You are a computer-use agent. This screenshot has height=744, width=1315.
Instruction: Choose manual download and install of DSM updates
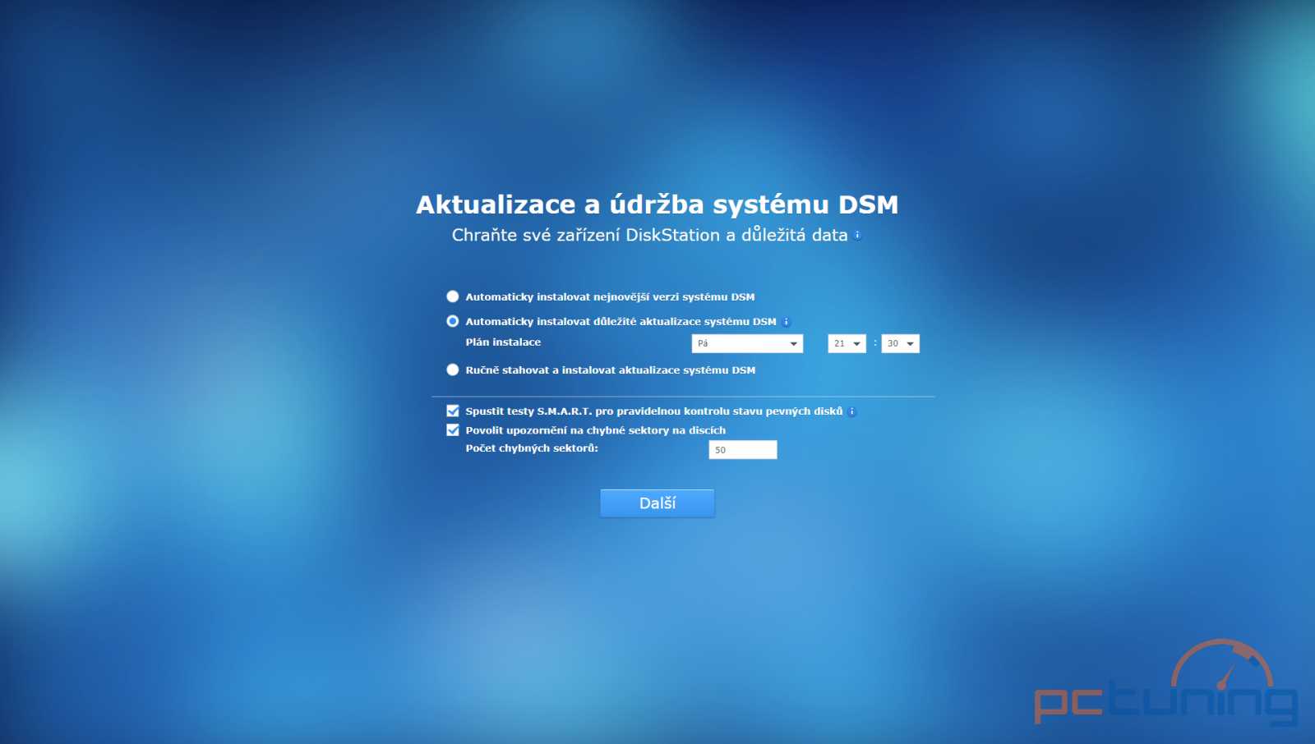click(453, 370)
